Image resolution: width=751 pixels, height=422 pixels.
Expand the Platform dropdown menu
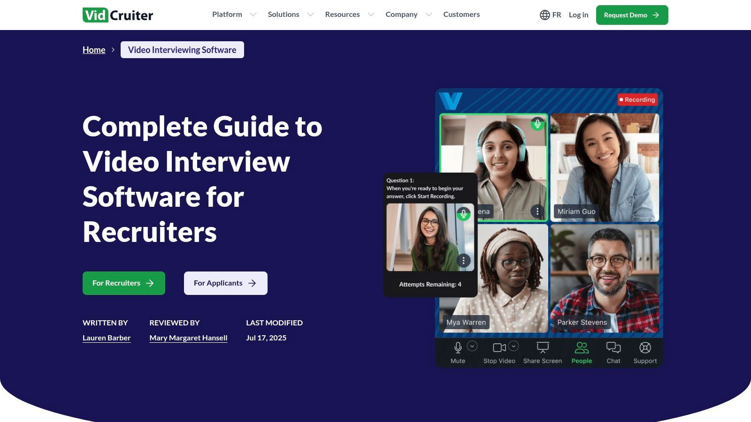click(234, 15)
